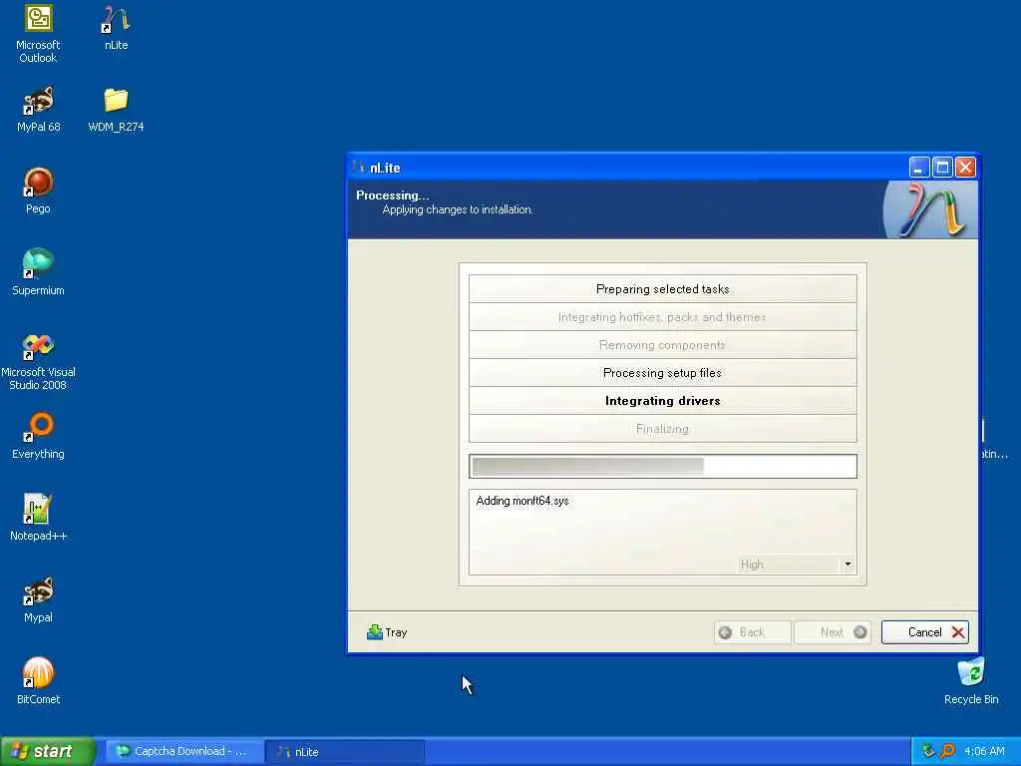The image size is (1021, 766).
Task: Click the Removing components step
Action: click(x=663, y=345)
